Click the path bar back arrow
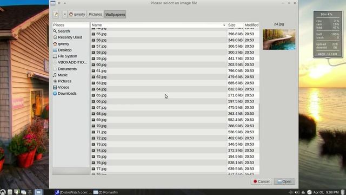 65,15
